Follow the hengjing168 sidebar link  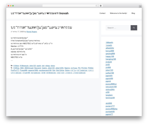pyautogui.click(x=111, y=59)
